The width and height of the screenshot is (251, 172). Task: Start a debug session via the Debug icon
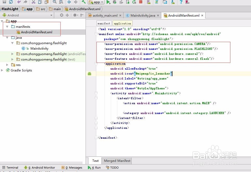point(114,2)
